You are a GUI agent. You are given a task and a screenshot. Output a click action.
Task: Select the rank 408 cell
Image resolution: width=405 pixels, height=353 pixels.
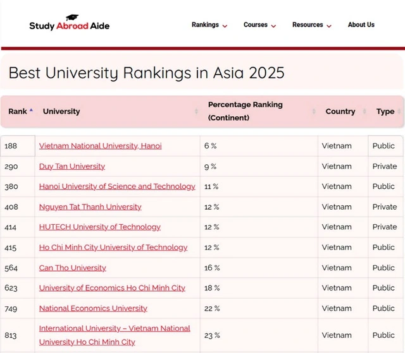(18, 206)
